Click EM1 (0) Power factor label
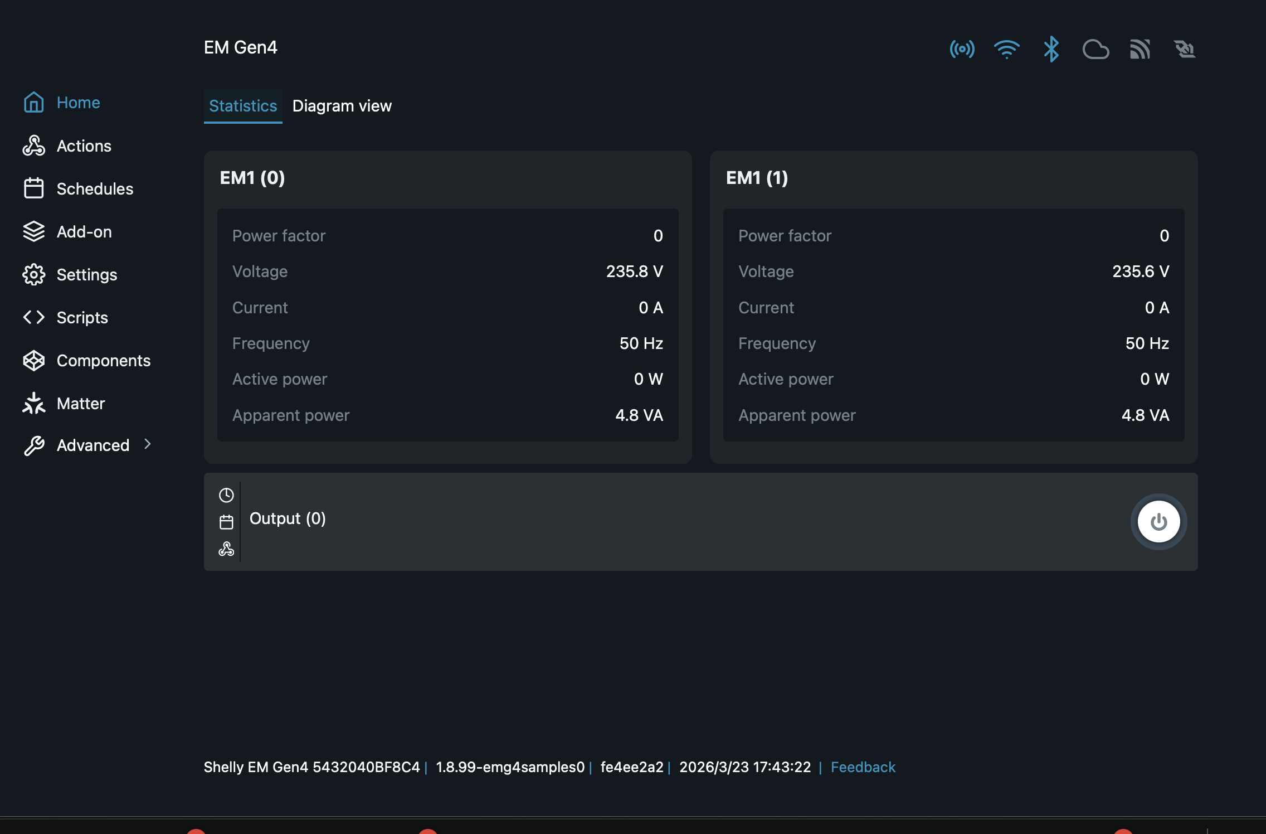 click(x=279, y=236)
